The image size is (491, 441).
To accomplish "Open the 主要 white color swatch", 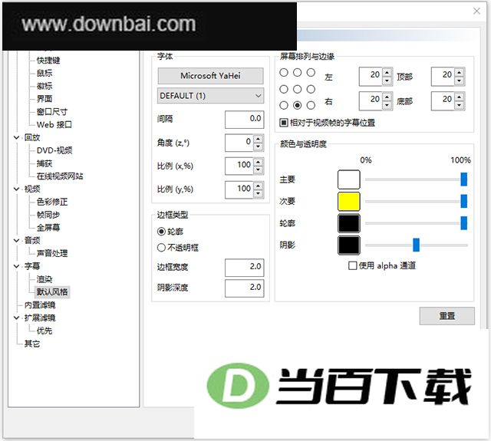I will 349,179.
